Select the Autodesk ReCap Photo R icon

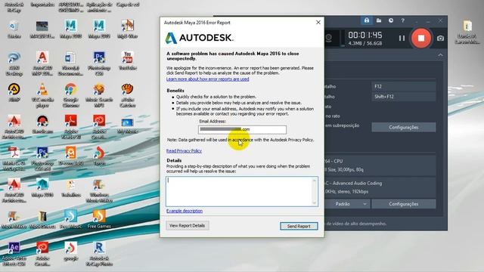coord(99,255)
